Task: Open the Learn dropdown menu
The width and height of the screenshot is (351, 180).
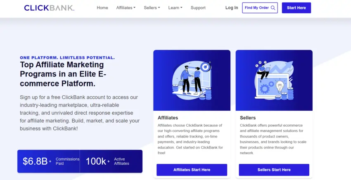Action: tap(175, 8)
